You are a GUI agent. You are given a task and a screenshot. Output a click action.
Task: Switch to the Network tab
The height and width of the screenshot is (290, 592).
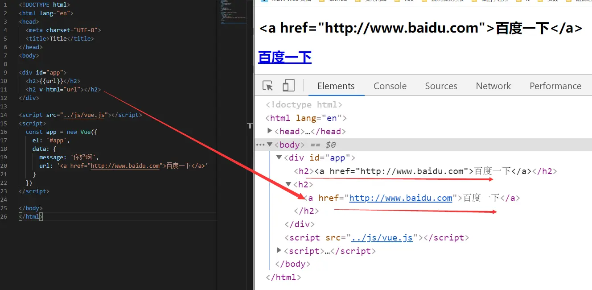493,86
